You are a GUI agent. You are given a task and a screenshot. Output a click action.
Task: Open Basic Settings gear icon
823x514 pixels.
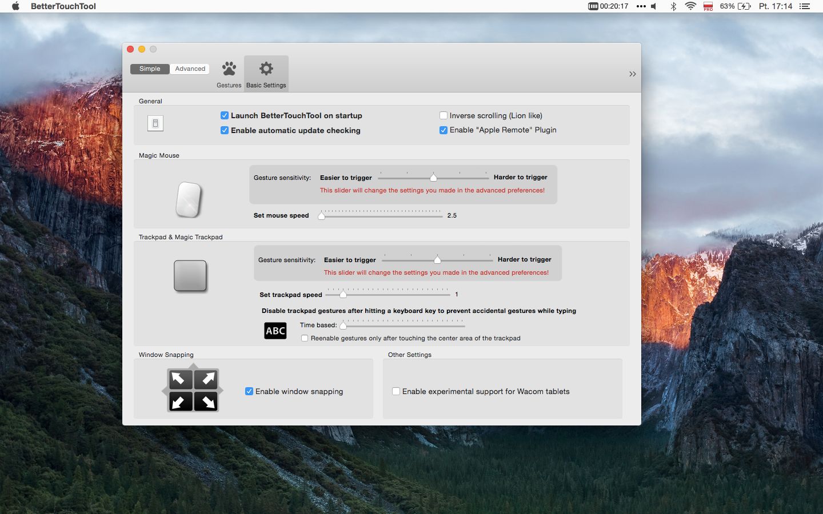266,74
